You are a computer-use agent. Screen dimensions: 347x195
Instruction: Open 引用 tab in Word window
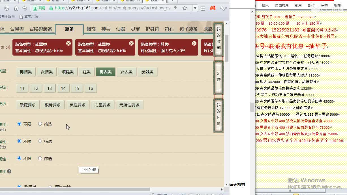(298, 5)
